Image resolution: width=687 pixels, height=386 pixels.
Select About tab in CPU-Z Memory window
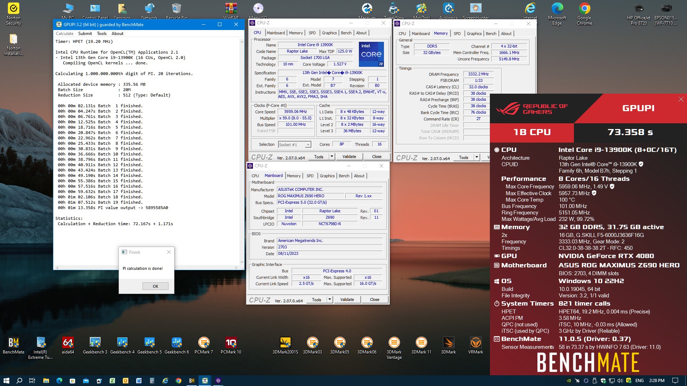coord(506,34)
